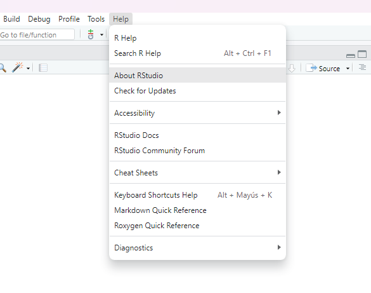Screen dimensions: 371x293
Task: Choose Check for Updates
Action: pos(198,90)
